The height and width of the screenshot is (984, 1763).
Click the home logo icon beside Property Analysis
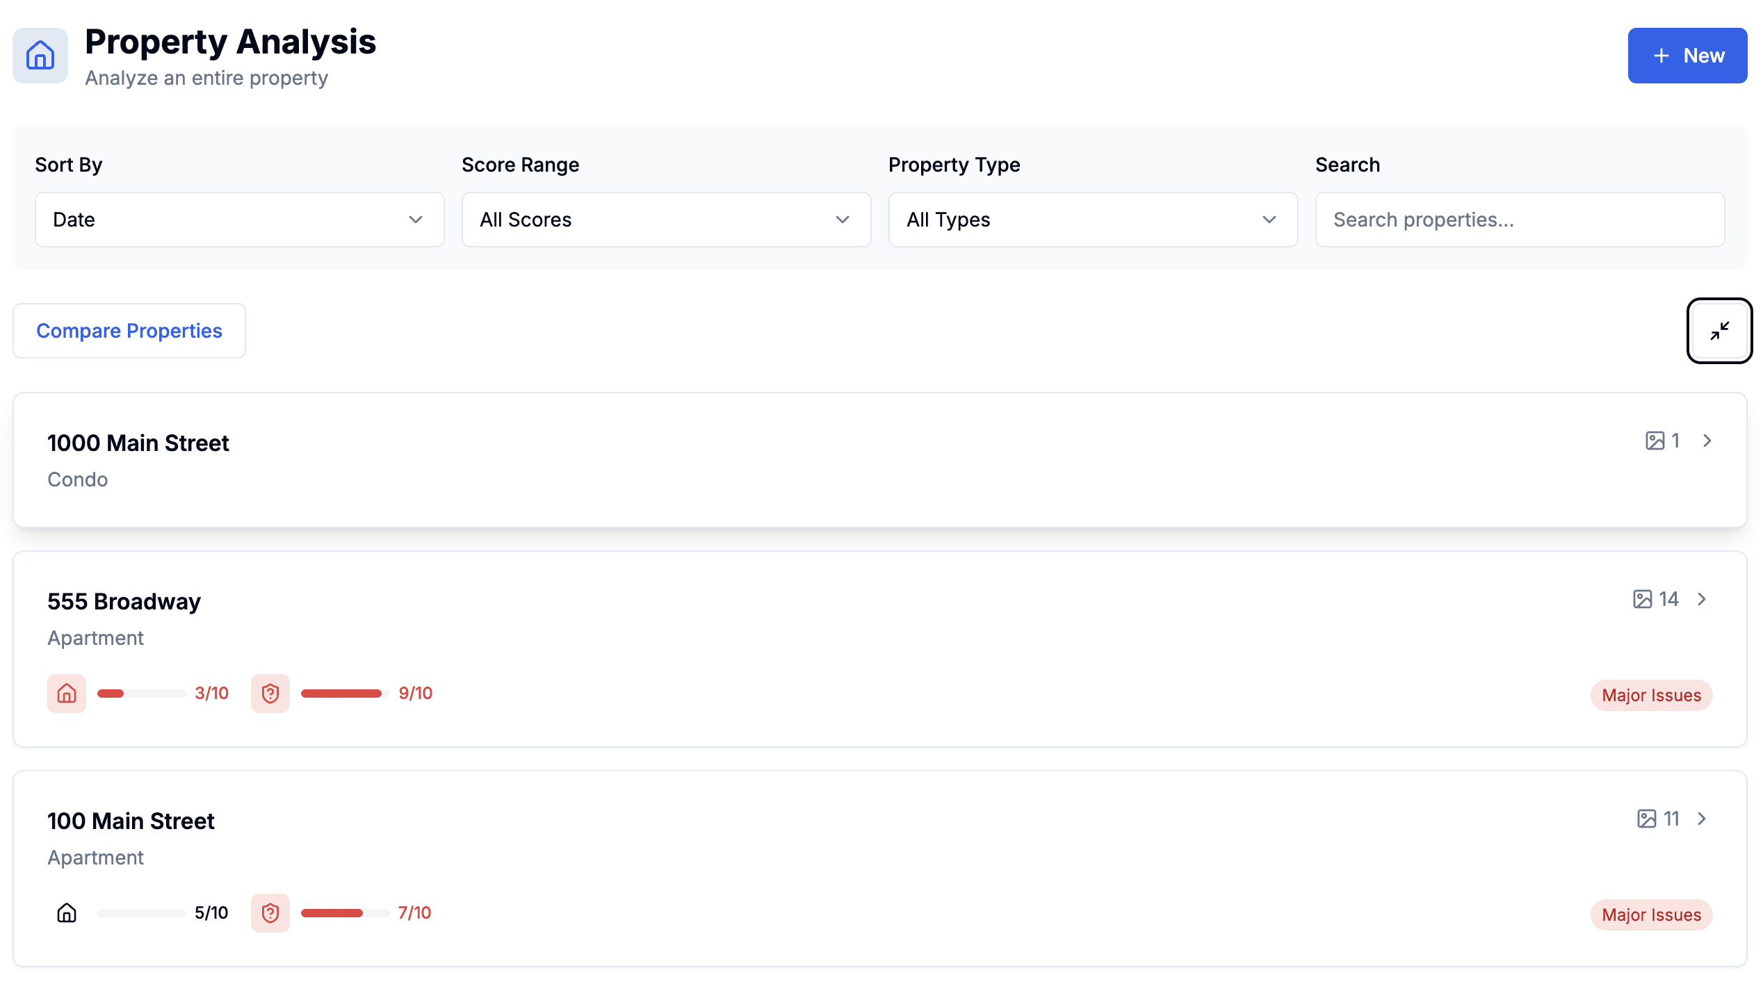point(40,56)
